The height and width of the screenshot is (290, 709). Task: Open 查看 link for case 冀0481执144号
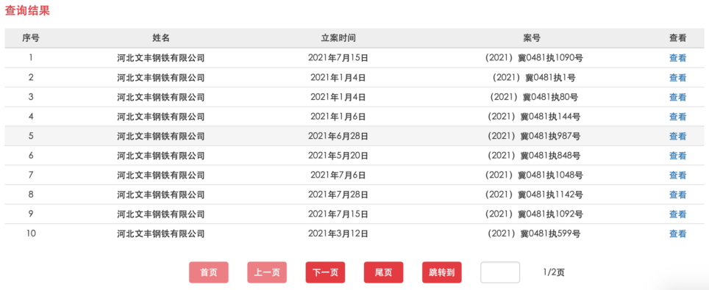click(677, 117)
